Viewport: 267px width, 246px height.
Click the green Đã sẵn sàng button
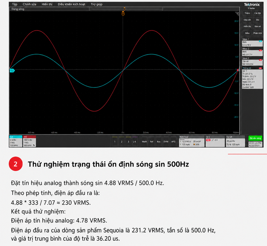[255, 138]
